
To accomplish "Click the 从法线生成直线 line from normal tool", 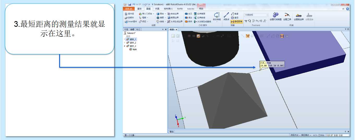I will coord(202,22).
